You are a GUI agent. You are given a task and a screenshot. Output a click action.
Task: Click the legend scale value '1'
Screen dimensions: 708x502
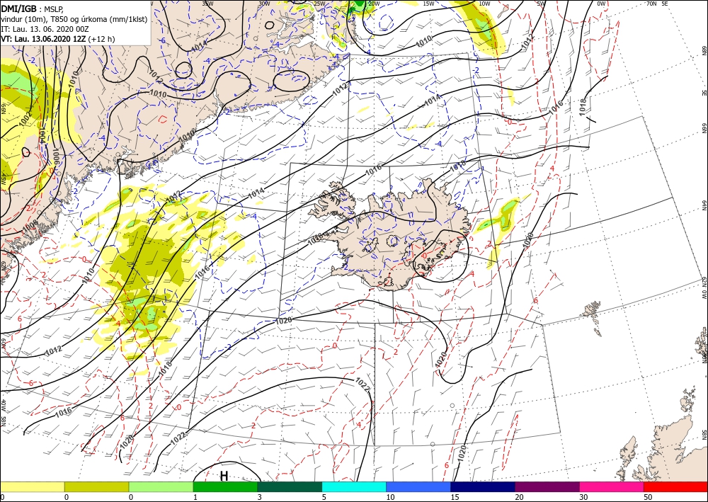pos(195,497)
